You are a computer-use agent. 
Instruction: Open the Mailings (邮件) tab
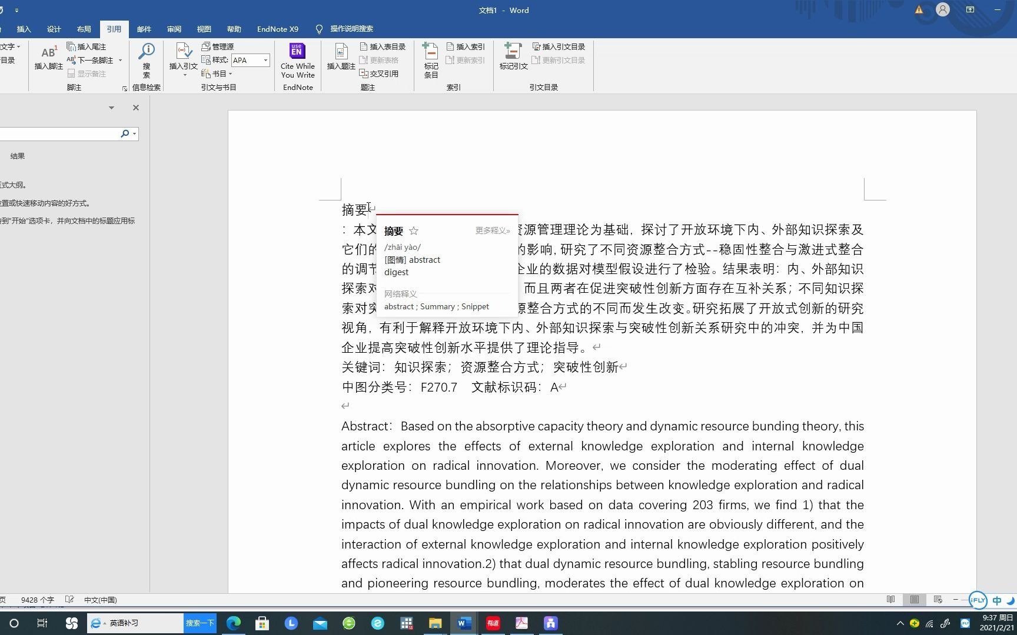tap(144, 29)
